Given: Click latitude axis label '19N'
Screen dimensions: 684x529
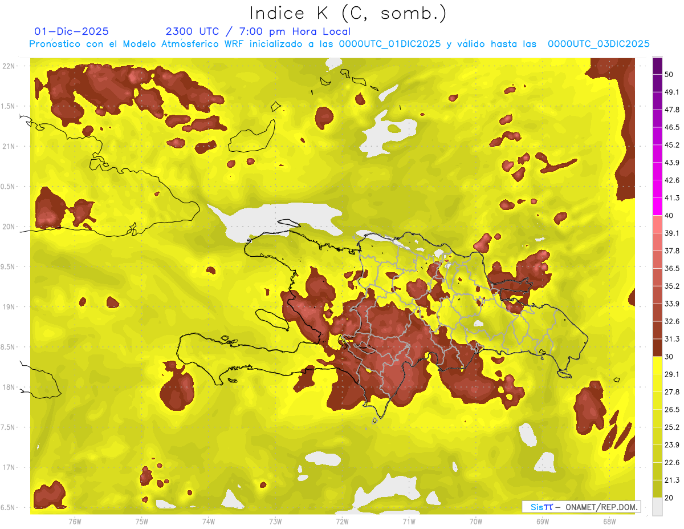Looking at the screenshot, I should (10, 307).
